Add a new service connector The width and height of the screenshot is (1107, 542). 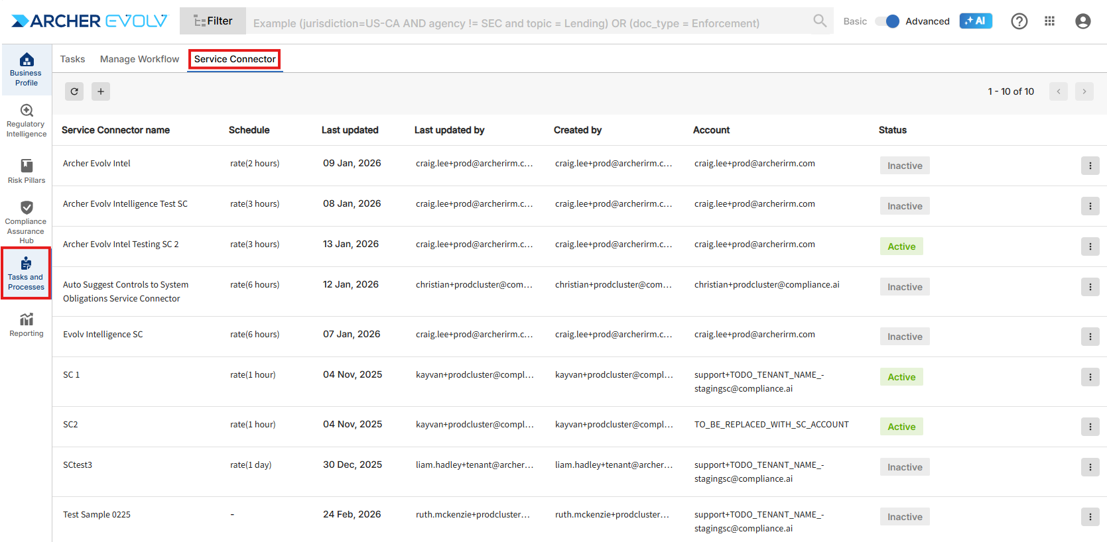tap(101, 91)
